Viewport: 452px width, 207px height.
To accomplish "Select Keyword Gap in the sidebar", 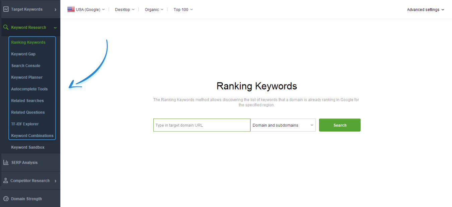I will click(23, 54).
